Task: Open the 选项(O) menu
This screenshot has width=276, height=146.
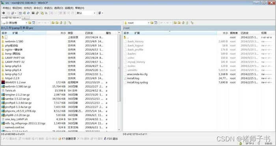Action: 59,8
